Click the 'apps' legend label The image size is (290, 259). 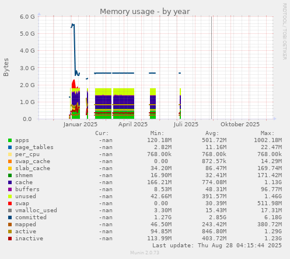(x=22, y=140)
